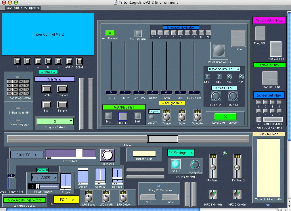This screenshot has width=291, height=211.
Task: Open the Options menu
Action: click(34, 8)
